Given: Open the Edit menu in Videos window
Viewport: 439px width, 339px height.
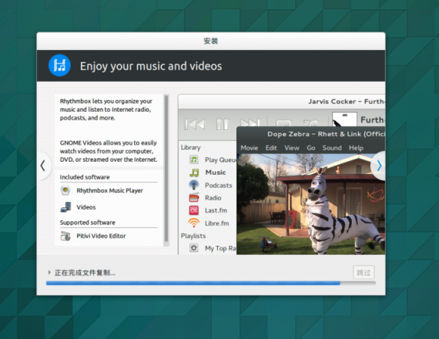Looking at the screenshot, I should coord(271,148).
